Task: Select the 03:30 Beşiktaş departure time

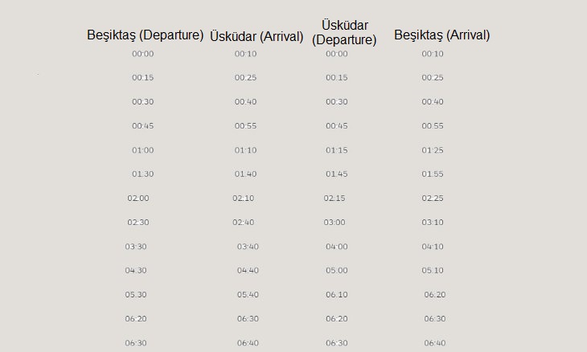Action: [136, 247]
